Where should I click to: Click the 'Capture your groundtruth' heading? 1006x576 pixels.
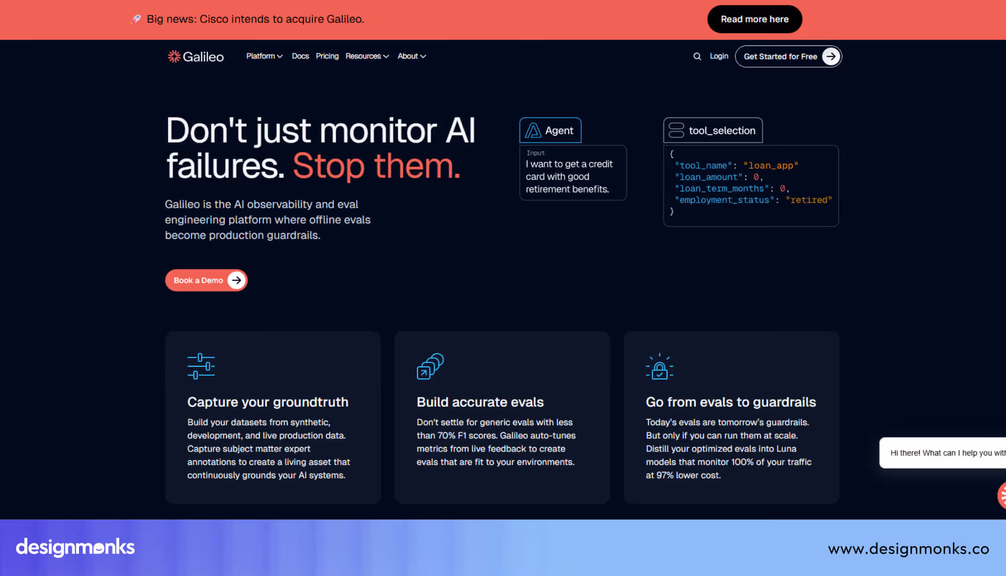click(x=268, y=402)
